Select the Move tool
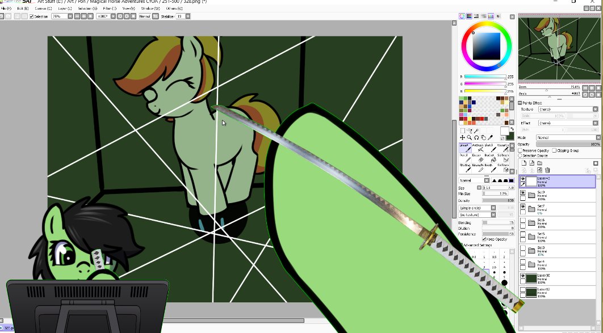Viewport: 603px width, 333px height. click(462, 137)
